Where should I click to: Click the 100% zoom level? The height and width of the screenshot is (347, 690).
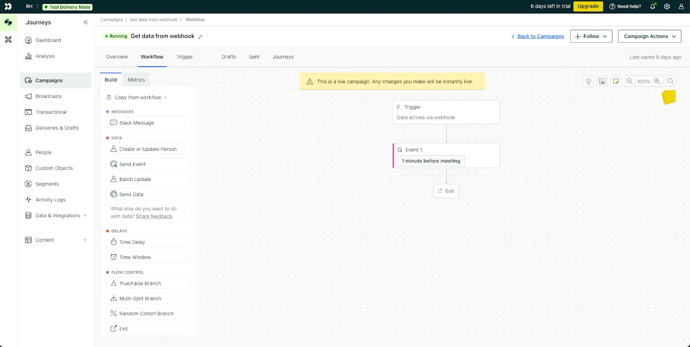pyautogui.click(x=643, y=81)
